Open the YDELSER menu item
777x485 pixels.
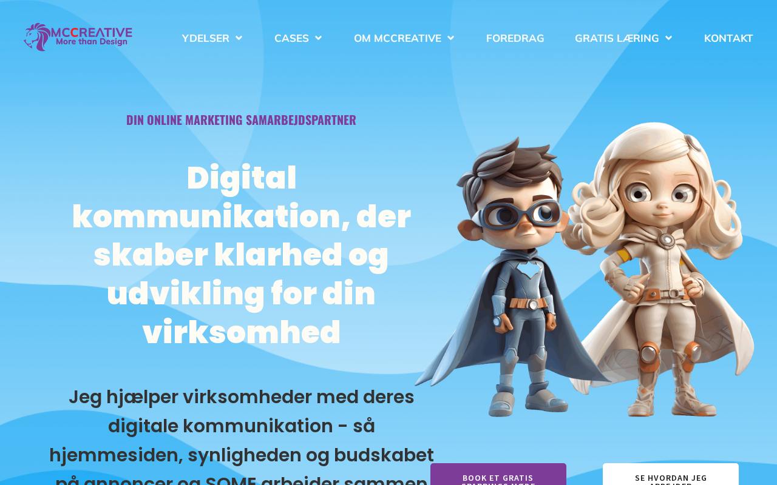pos(205,38)
